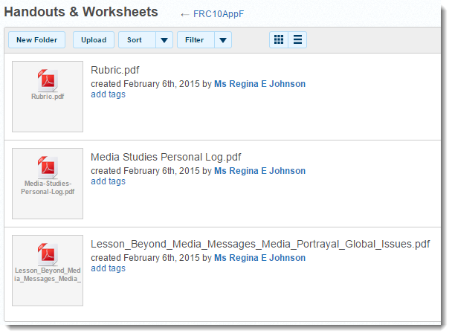Open the Filter dropdown arrow
Screen dimensions: 452x336
tap(222, 40)
